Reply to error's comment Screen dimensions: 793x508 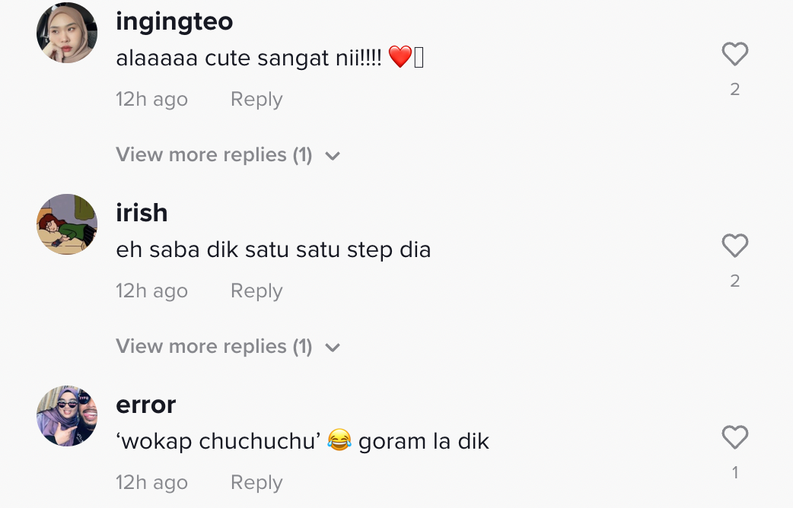pyautogui.click(x=256, y=483)
